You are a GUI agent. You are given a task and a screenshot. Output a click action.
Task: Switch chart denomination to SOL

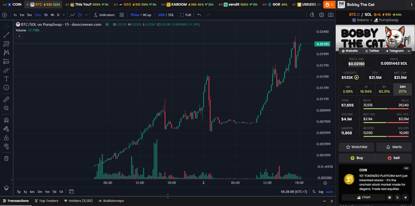coord(171,15)
